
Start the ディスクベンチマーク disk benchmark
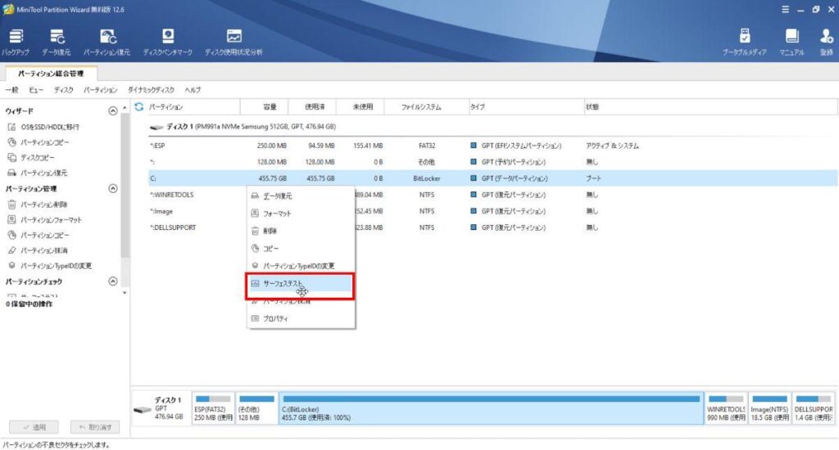(x=167, y=43)
